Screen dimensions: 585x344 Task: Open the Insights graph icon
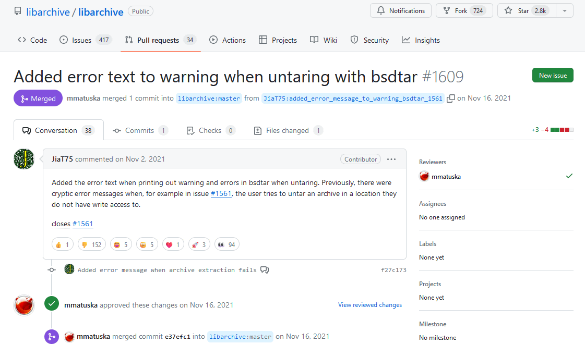405,40
